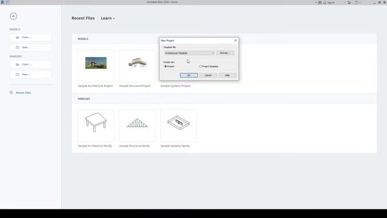Cancel the New Project dialog
Image resolution: width=387 pixels, height=218 pixels.
click(x=208, y=75)
